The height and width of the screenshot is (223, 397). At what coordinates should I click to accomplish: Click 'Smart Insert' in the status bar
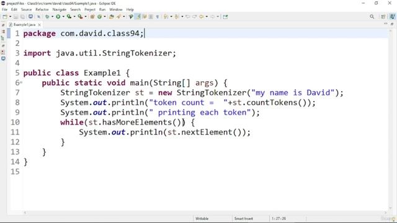[x=243, y=219]
